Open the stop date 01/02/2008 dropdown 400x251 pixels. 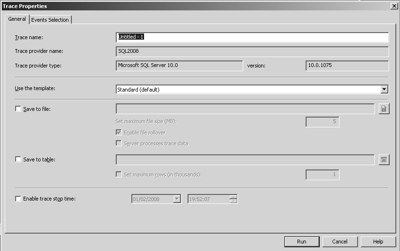(x=177, y=199)
